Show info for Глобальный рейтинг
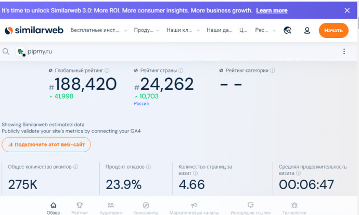The height and width of the screenshot is (215, 359). click(x=107, y=71)
